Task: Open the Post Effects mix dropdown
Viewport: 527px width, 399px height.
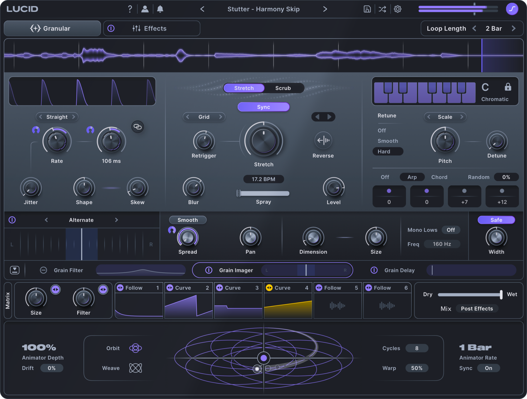Action: coord(477,308)
